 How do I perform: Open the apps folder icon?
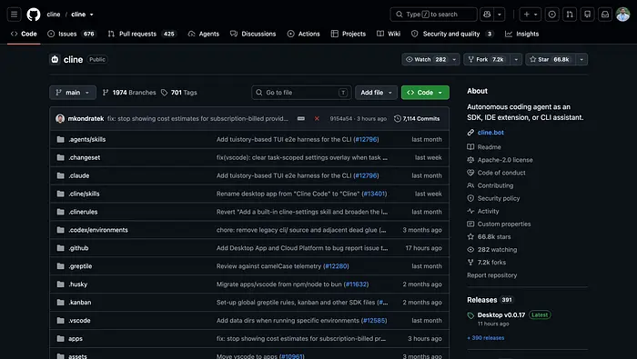point(61,338)
